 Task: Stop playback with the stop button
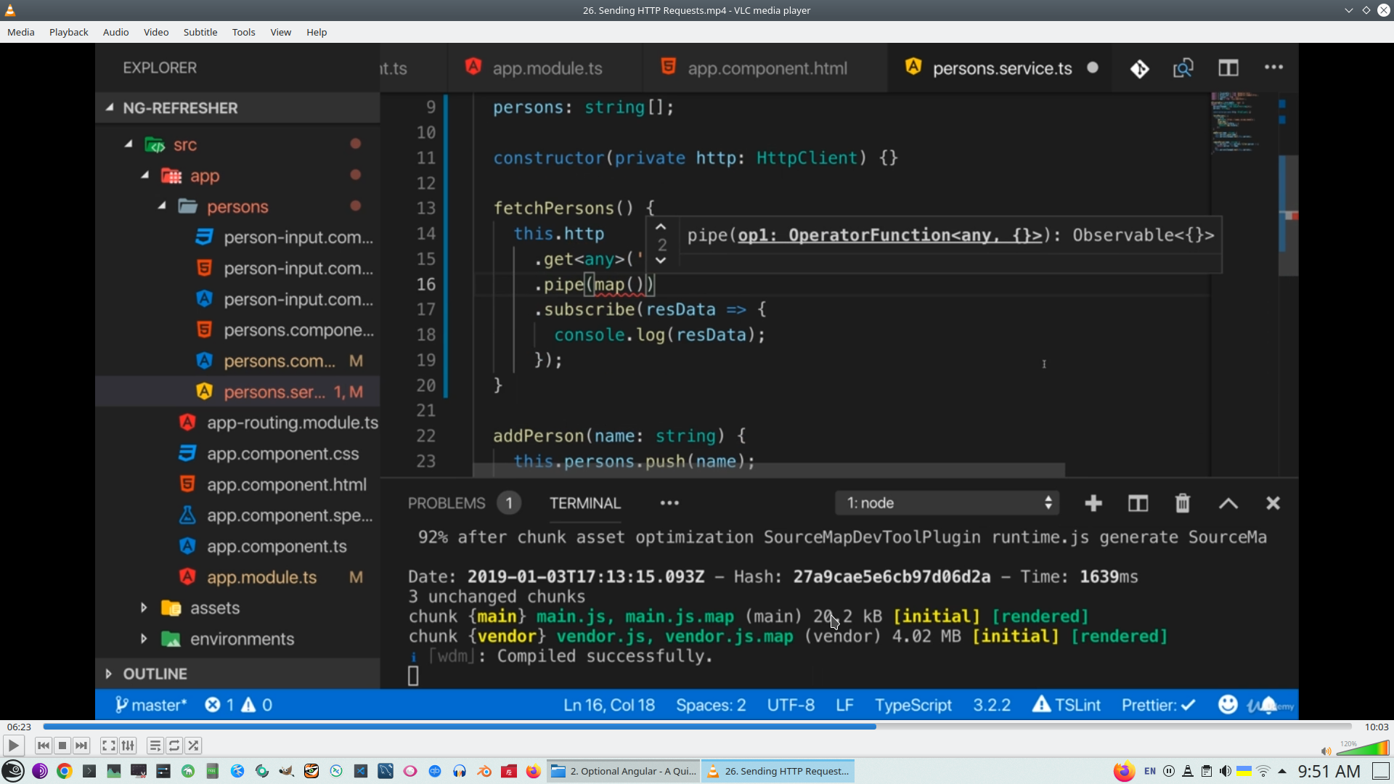point(62,746)
